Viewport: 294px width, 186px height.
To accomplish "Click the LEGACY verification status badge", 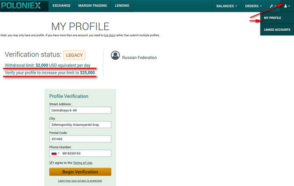I will tap(74, 55).
